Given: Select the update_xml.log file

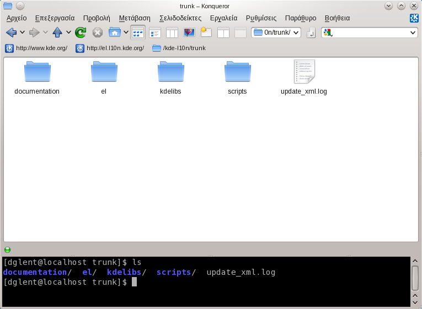Looking at the screenshot, I should click(304, 78).
